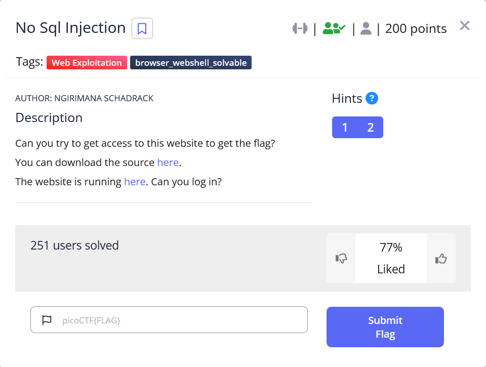486x367 pixels.
Task: Focus the picoCTF{FLAG} input field
Action: [x=169, y=320]
